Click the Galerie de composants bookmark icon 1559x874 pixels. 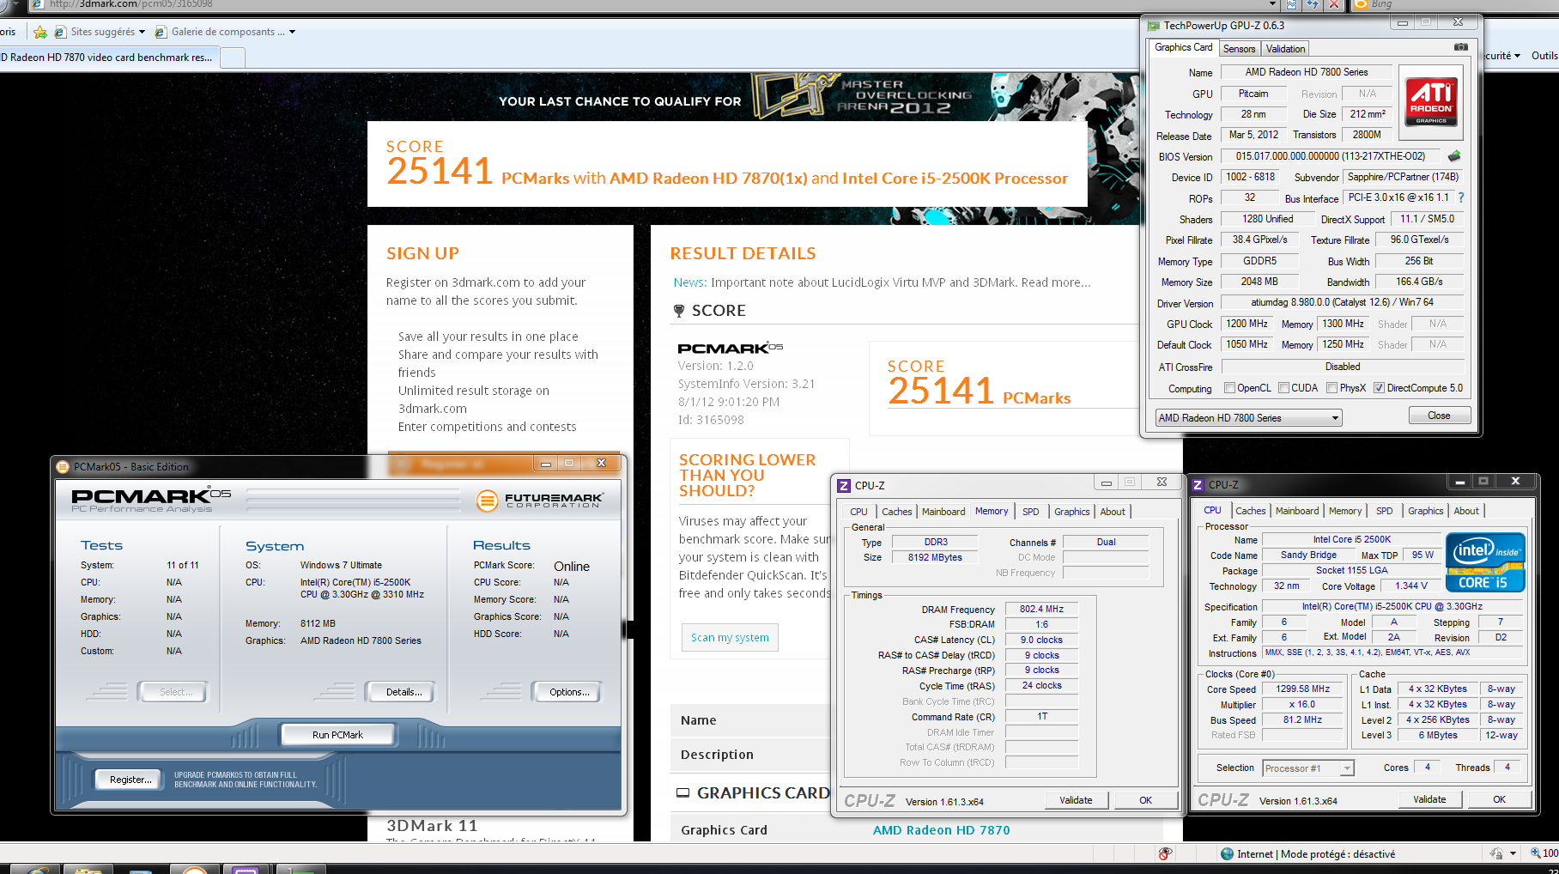(x=161, y=32)
